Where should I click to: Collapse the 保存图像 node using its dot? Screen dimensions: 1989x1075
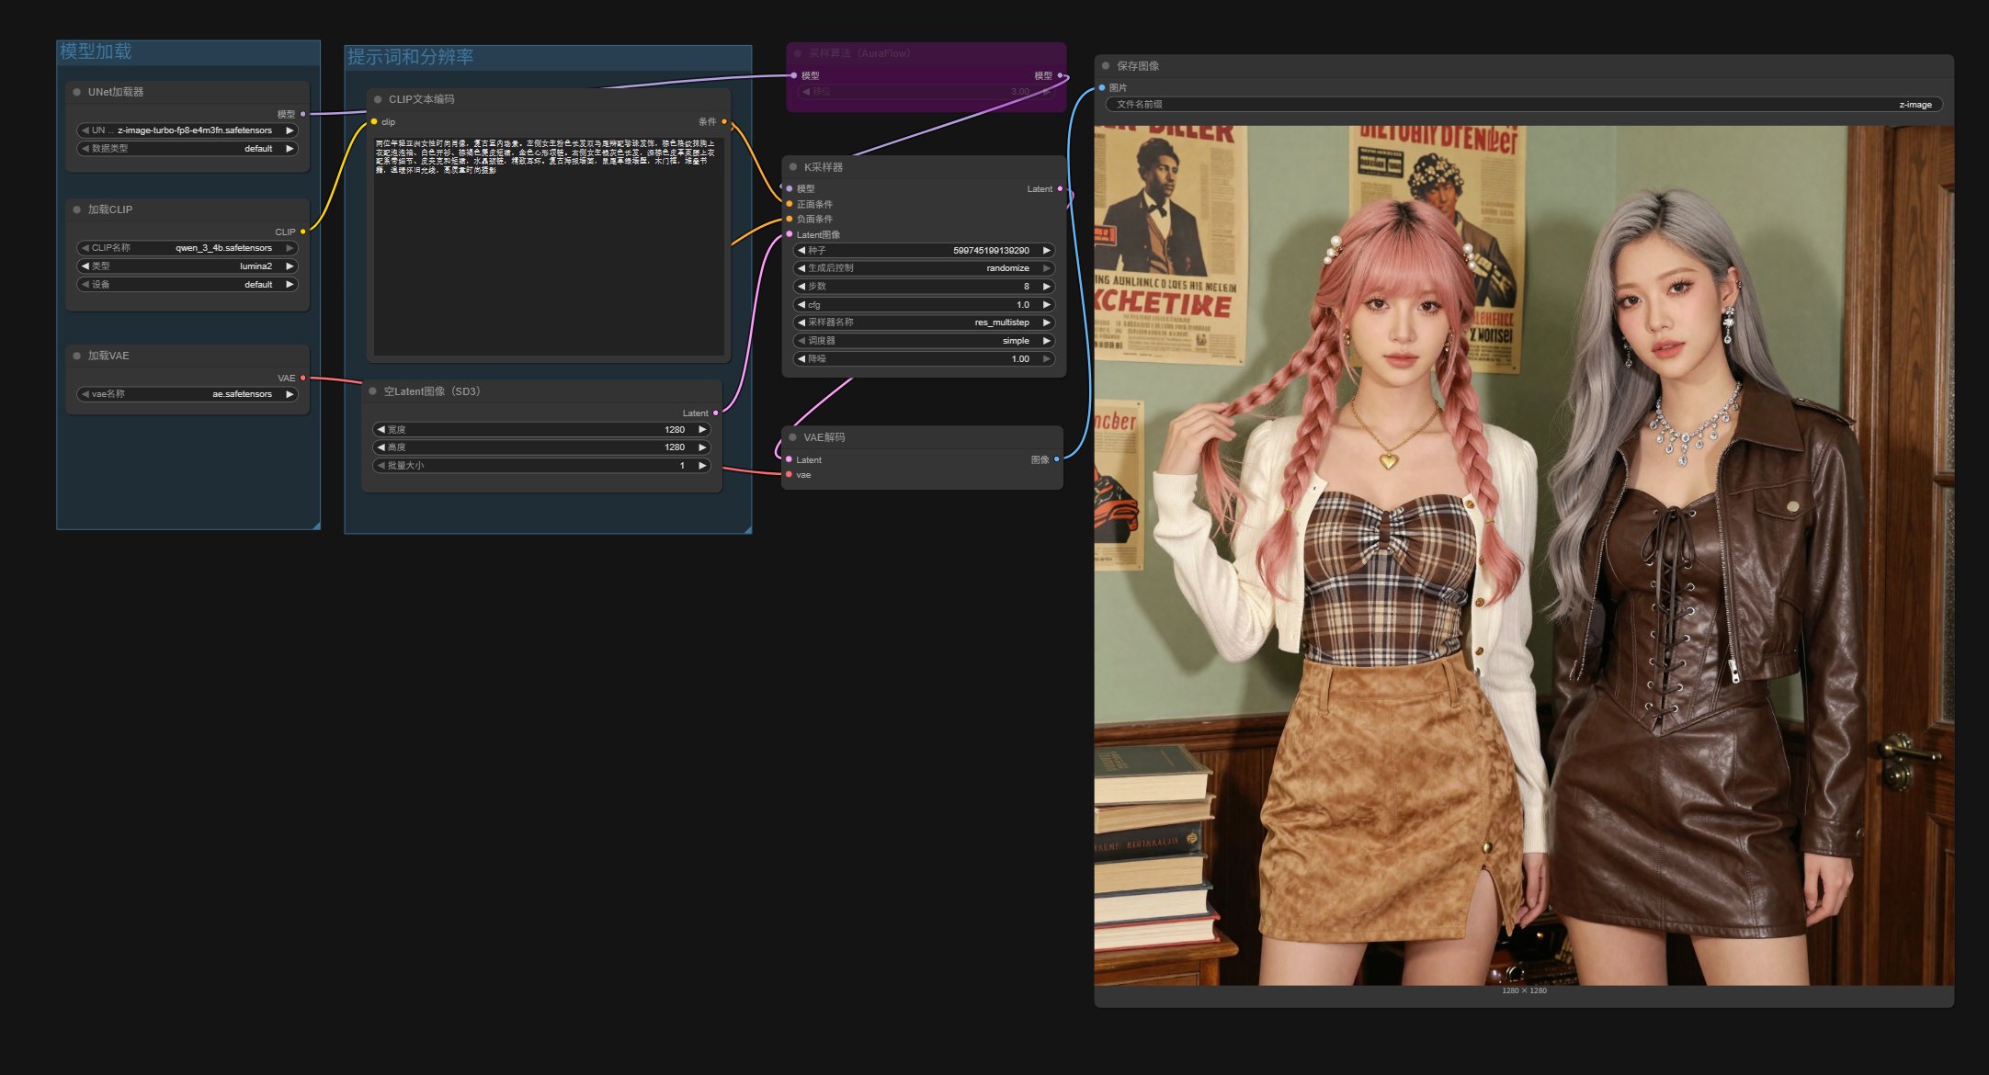coord(1106,66)
